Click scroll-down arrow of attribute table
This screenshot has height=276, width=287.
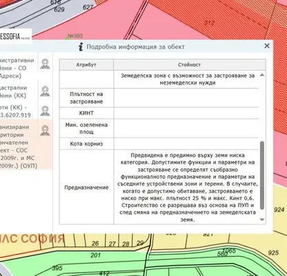point(262,219)
